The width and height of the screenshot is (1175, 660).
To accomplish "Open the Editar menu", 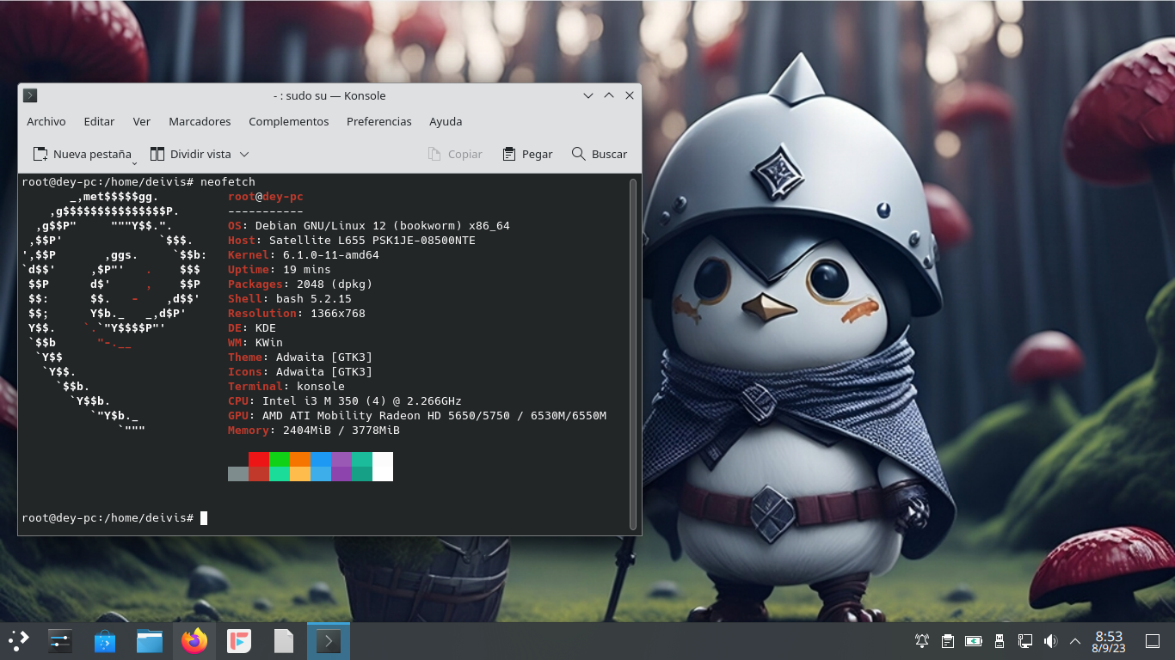I will point(99,121).
